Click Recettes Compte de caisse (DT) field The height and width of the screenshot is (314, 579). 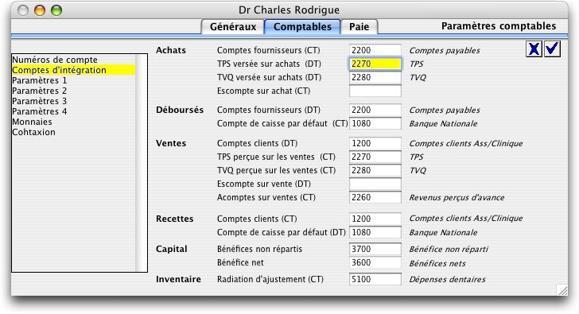click(375, 232)
